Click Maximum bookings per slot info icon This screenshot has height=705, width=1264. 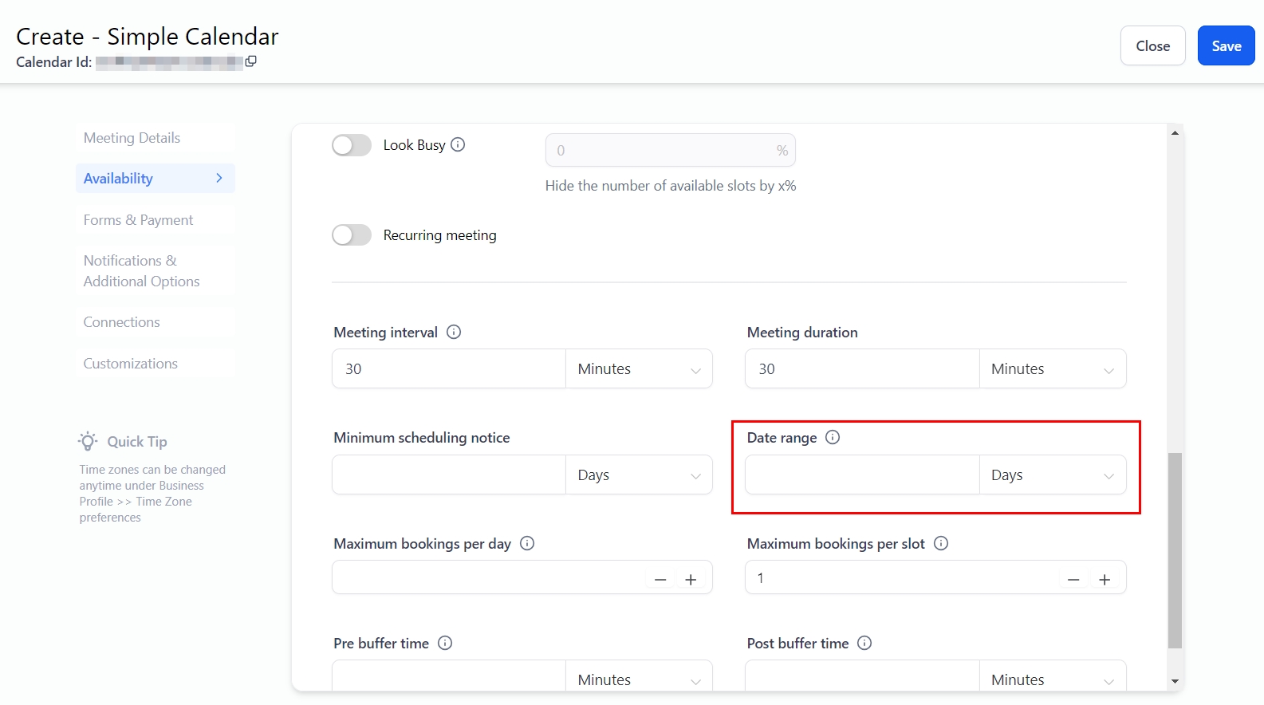click(x=941, y=543)
